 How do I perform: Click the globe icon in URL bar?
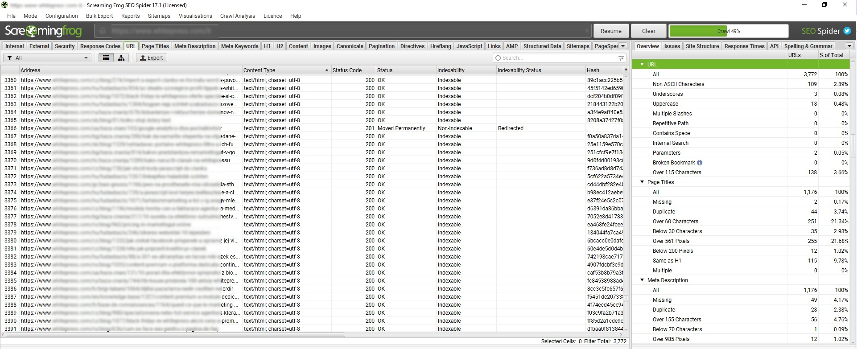pyautogui.click(x=103, y=31)
